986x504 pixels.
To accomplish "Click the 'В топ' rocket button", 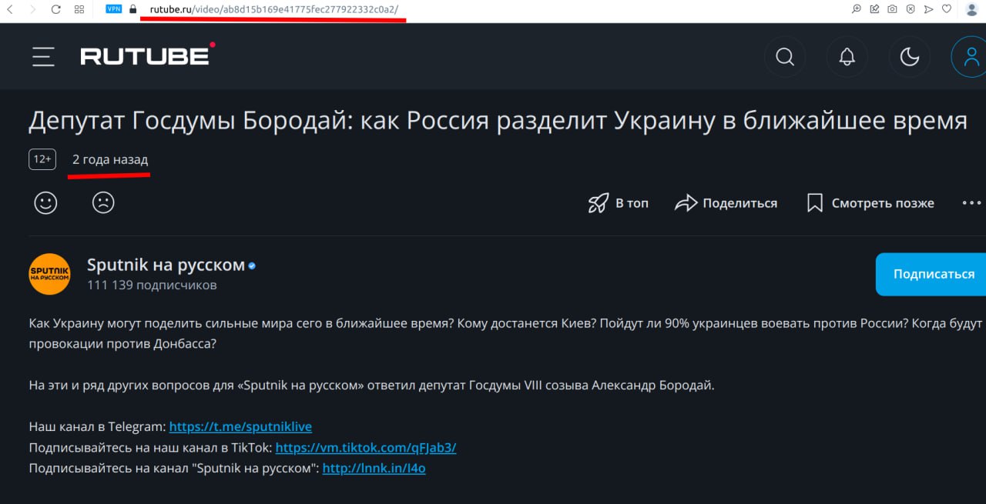I will coord(618,203).
